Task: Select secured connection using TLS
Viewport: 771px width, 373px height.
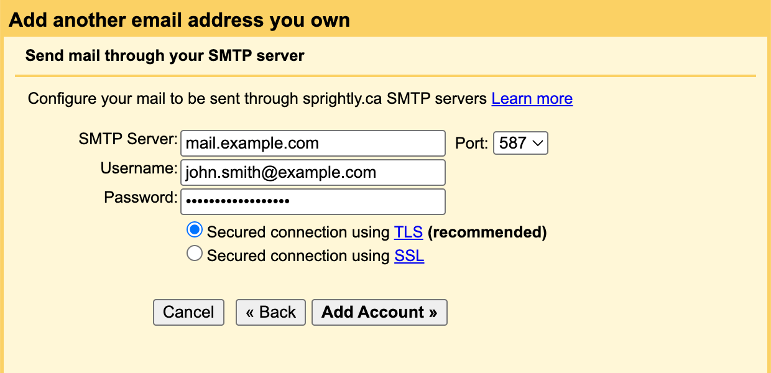Action: pos(194,229)
